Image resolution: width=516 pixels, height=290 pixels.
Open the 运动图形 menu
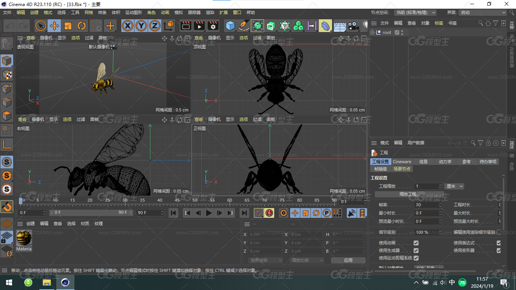click(x=134, y=12)
